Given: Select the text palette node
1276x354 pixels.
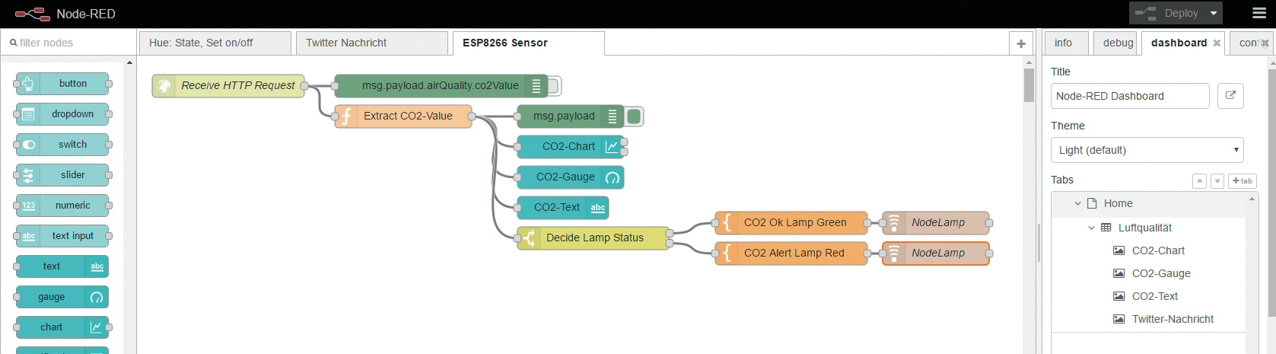Looking at the screenshot, I should (x=62, y=266).
